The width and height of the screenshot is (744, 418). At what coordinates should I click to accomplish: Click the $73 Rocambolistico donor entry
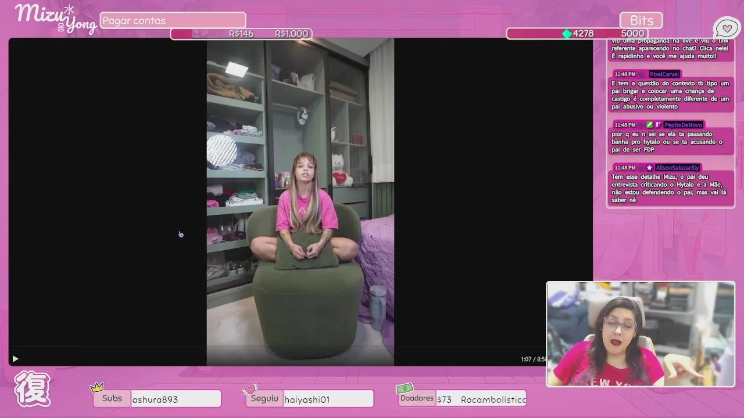(481, 399)
